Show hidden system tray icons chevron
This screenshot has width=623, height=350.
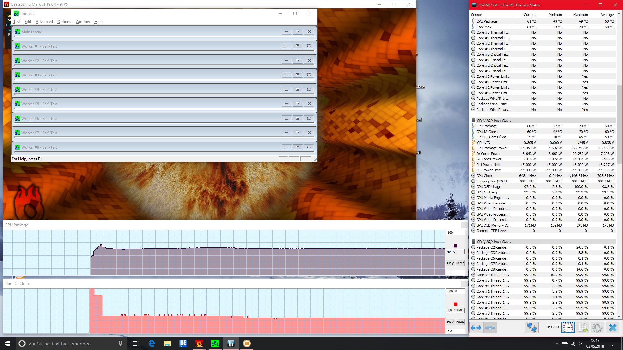coord(557,344)
